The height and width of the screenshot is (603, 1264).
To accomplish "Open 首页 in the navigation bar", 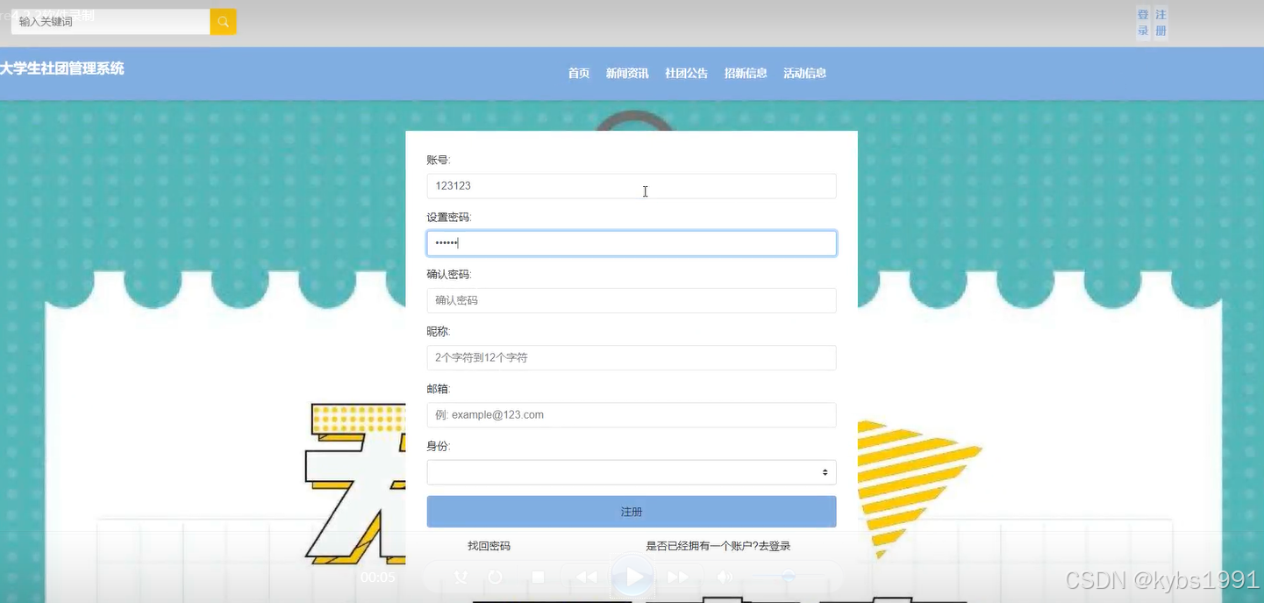I will pyautogui.click(x=579, y=74).
